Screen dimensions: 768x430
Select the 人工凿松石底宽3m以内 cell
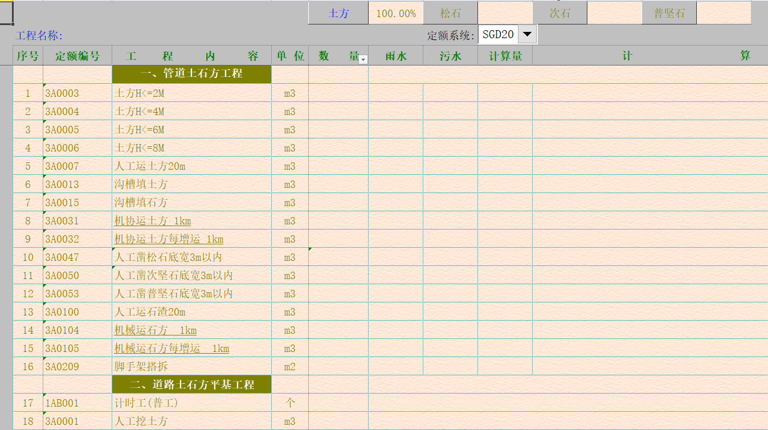[192, 257]
